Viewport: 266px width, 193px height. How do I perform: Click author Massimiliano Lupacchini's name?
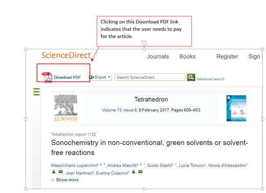(75, 165)
